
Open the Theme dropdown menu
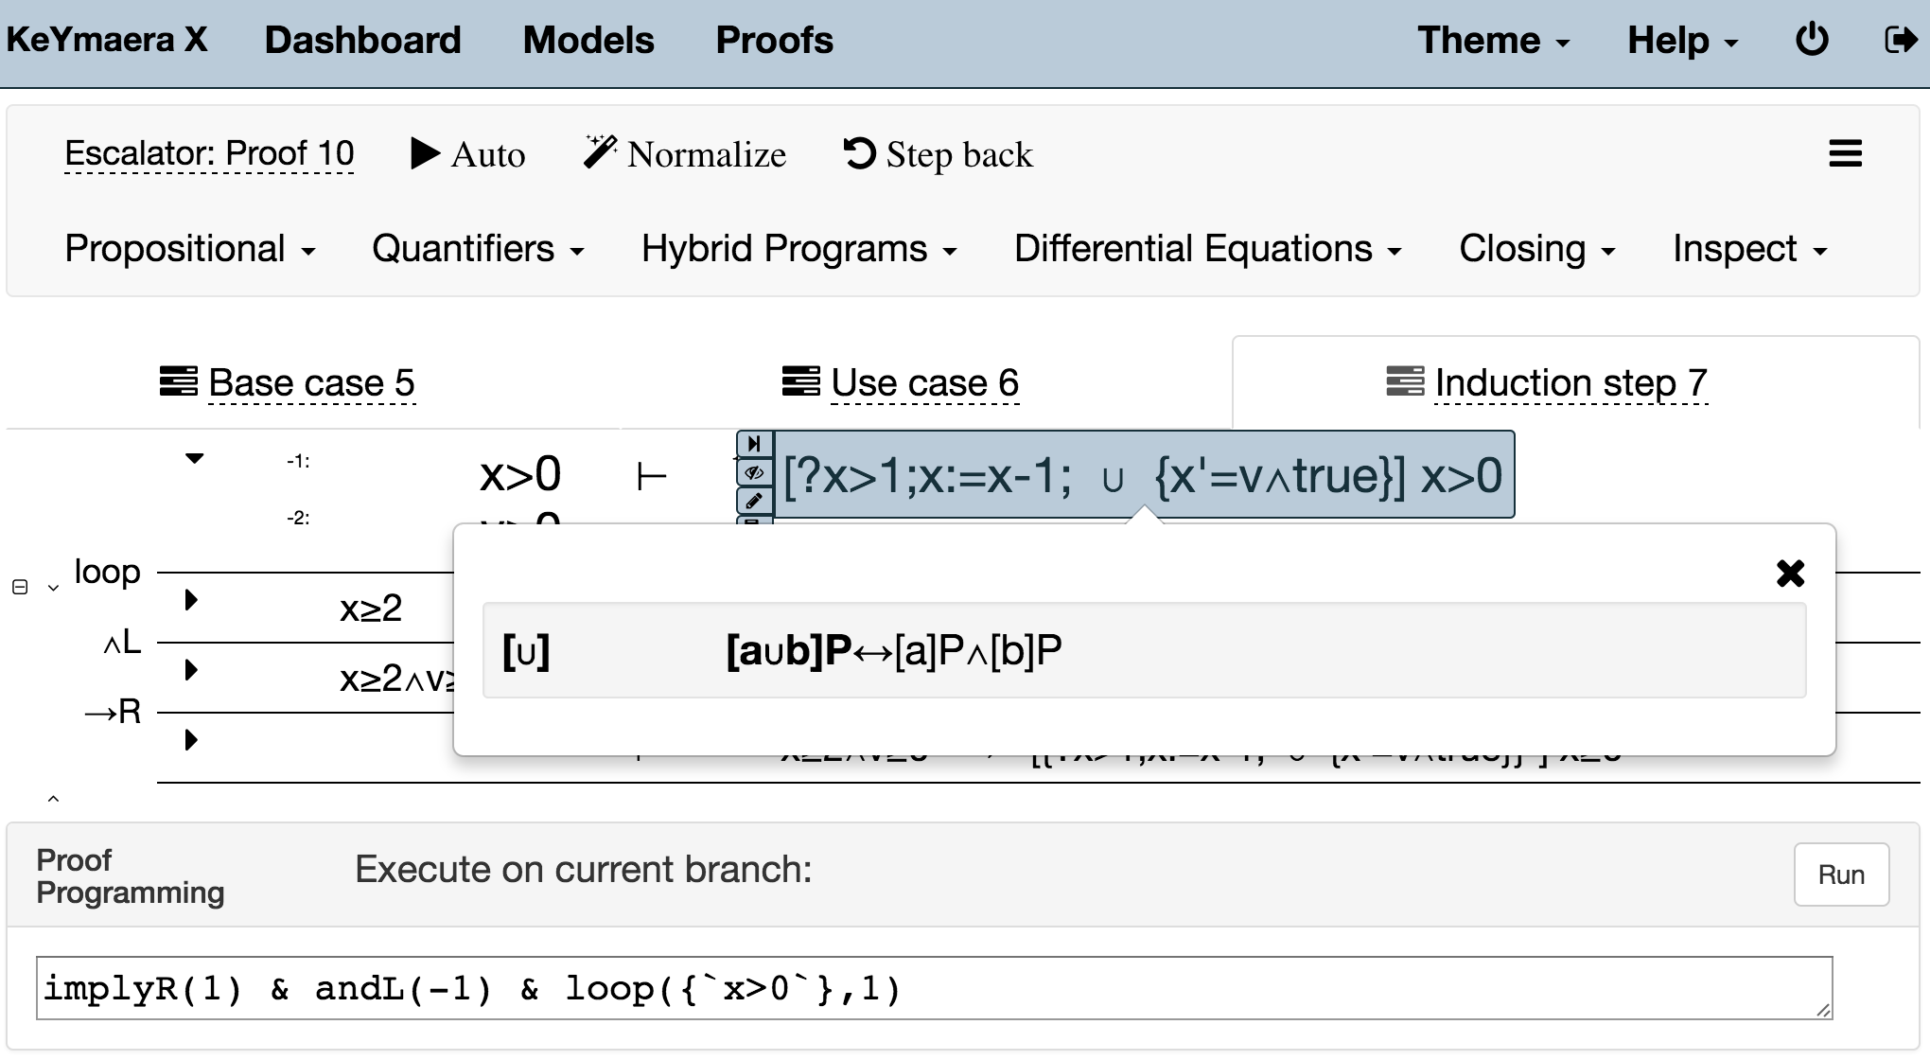click(1493, 41)
